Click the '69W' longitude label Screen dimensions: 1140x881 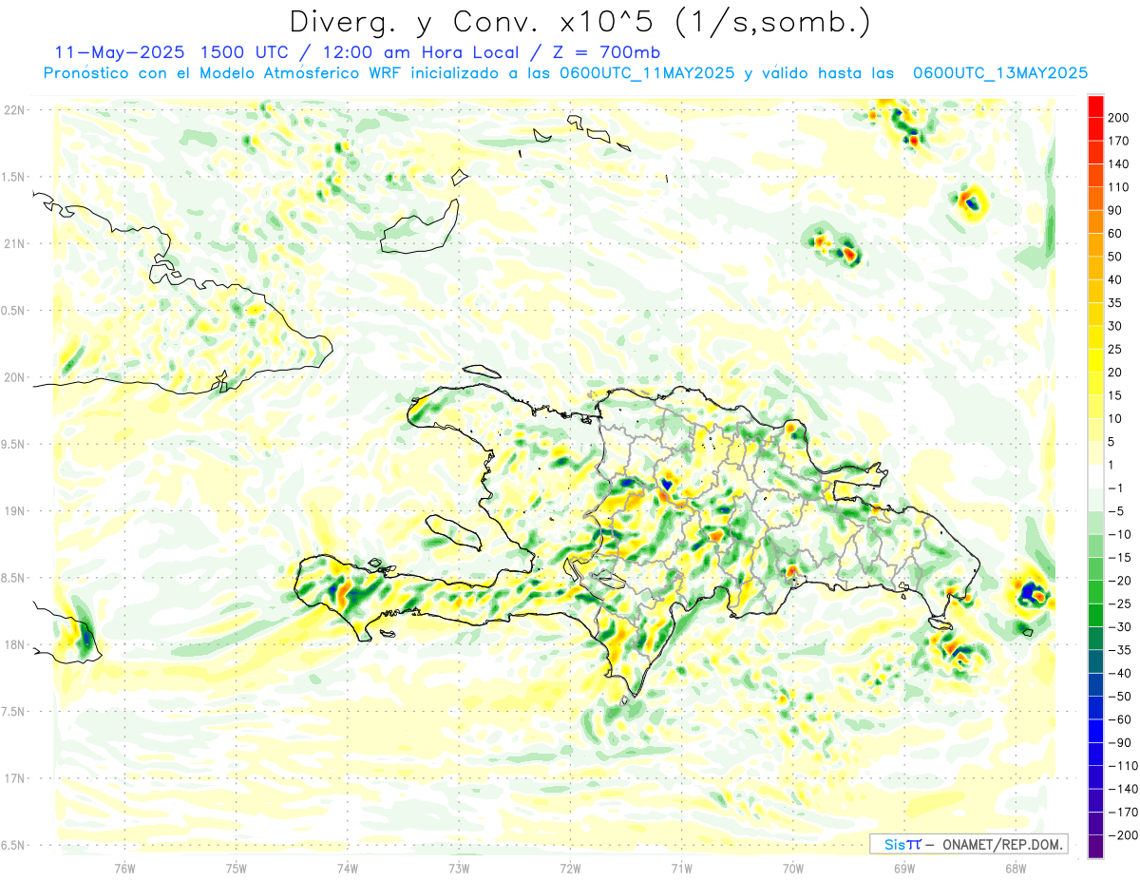click(x=904, y=867)
